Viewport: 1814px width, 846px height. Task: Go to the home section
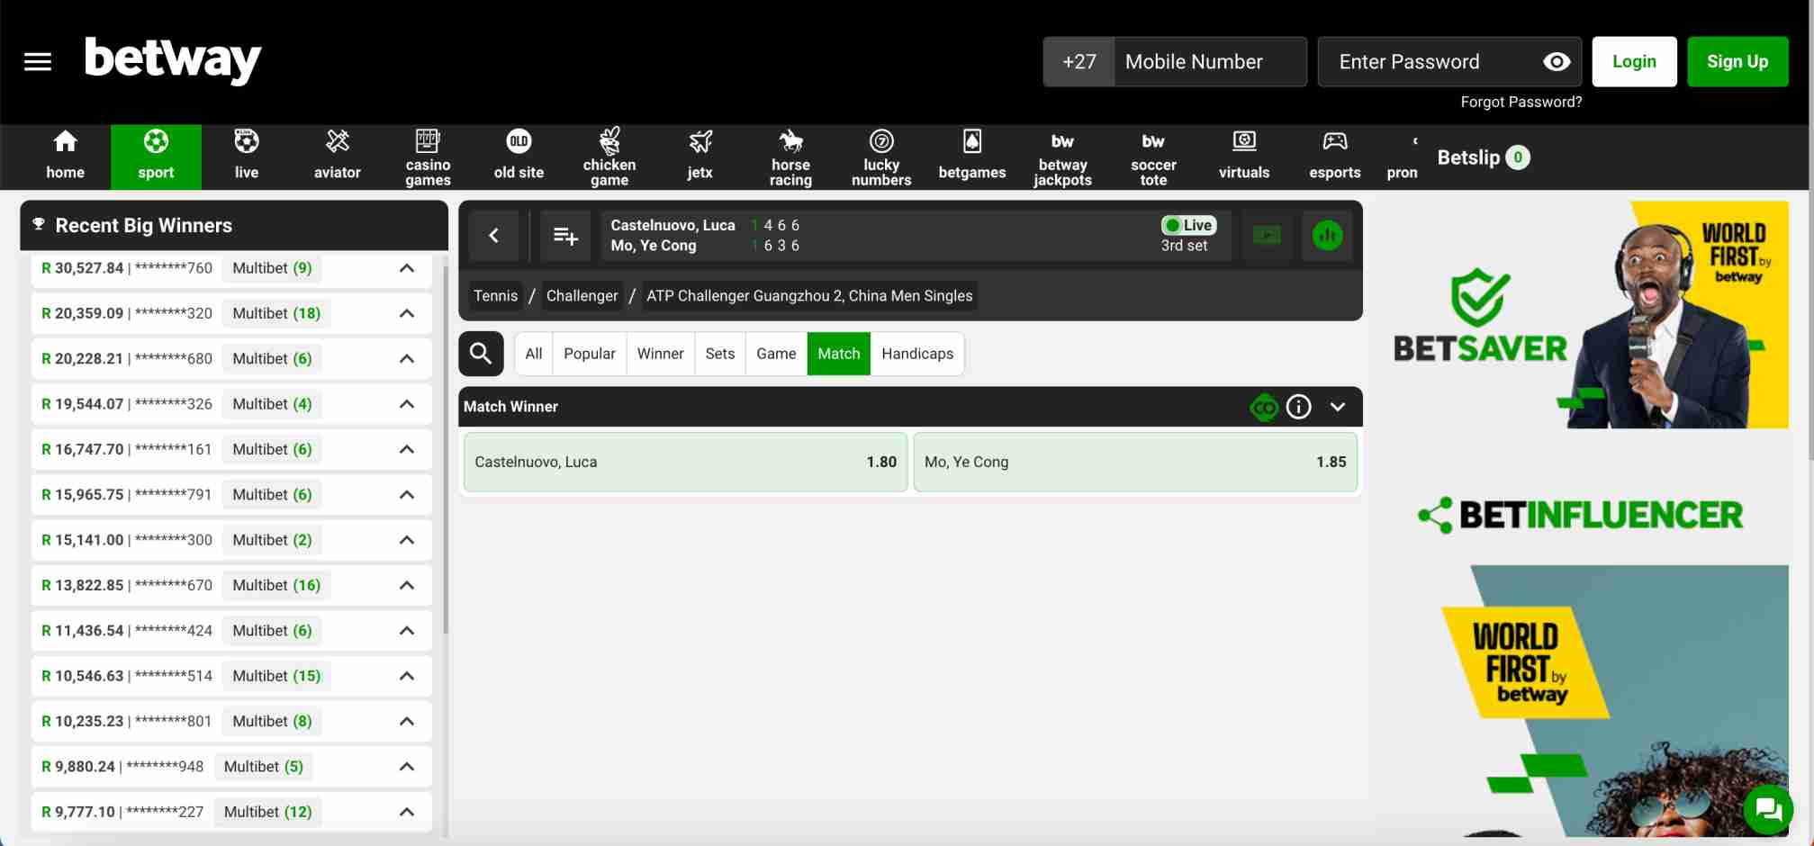tap(65, 157)
